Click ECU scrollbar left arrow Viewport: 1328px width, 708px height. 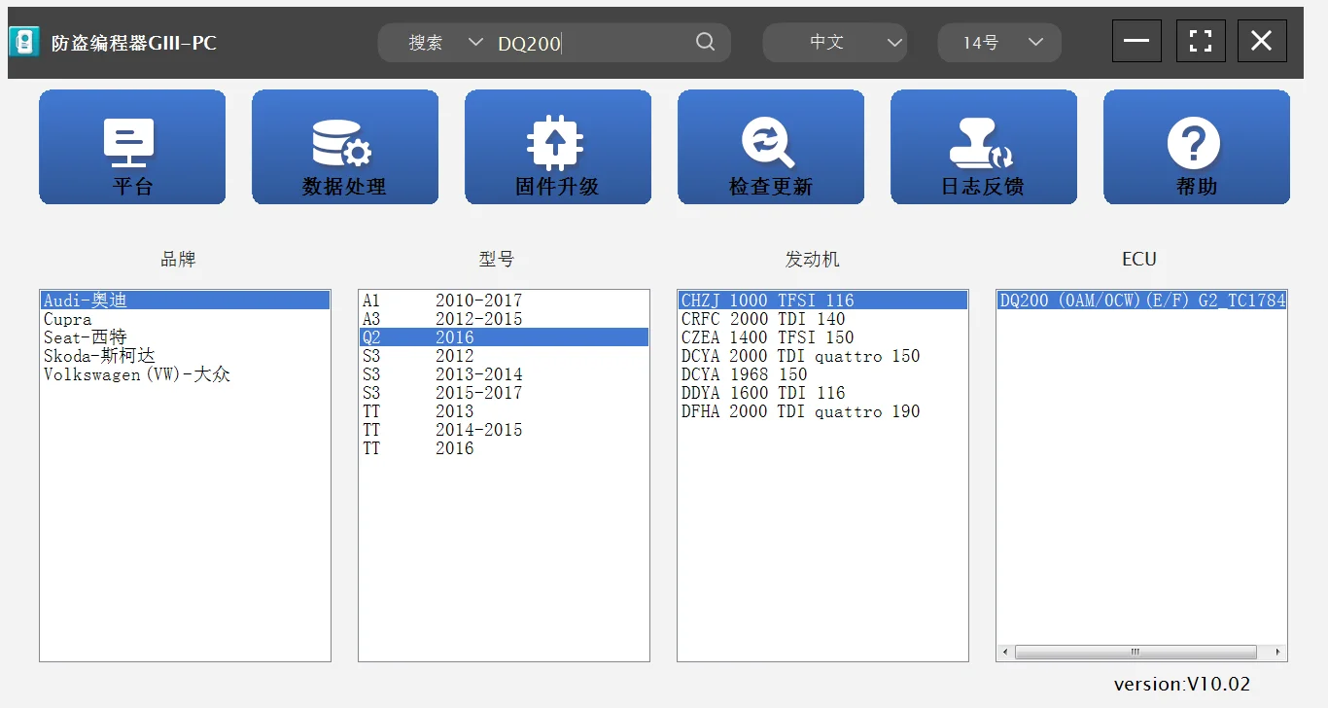coord(1005,653)
